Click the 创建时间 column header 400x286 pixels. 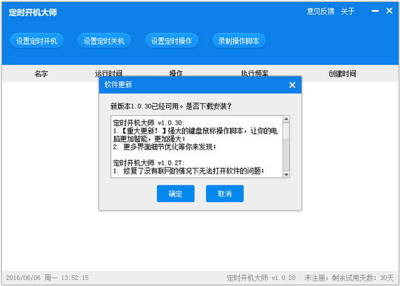tap(342, 73)
